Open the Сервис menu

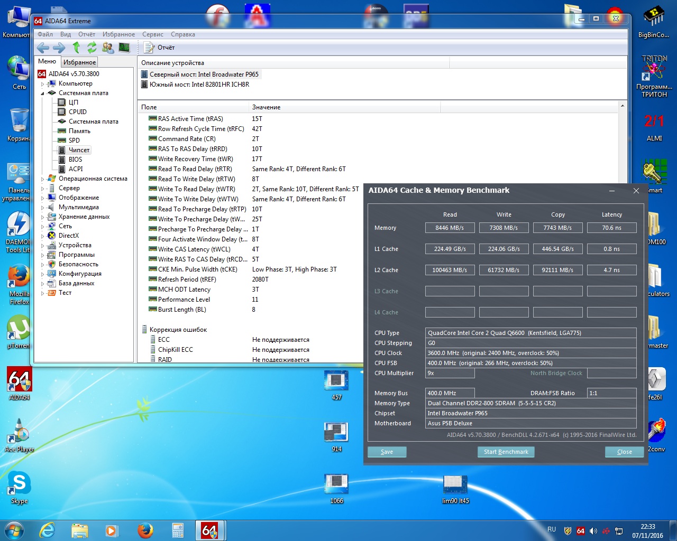pyautogui.click(x=153, y=34)
